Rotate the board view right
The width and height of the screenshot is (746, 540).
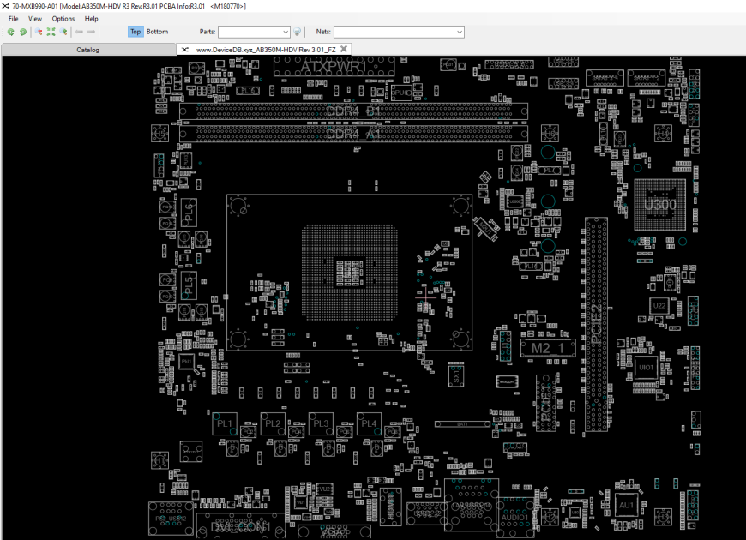pyautogui.click(x=23, y=32)
